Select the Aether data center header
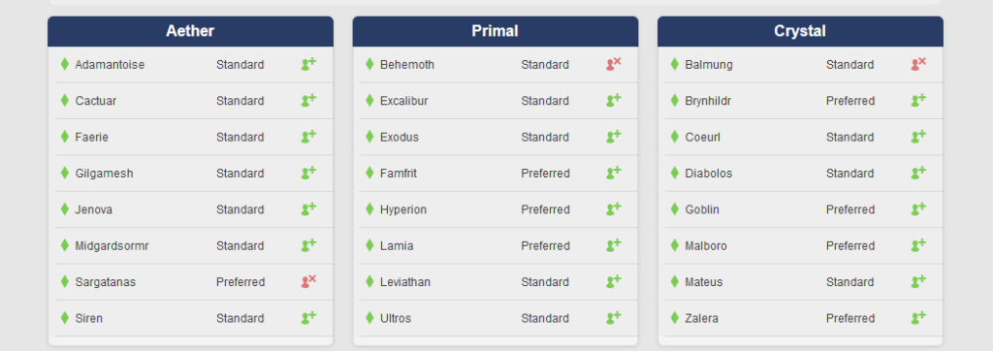The height and width of the screenshot is (351, 993). [191, 31]
